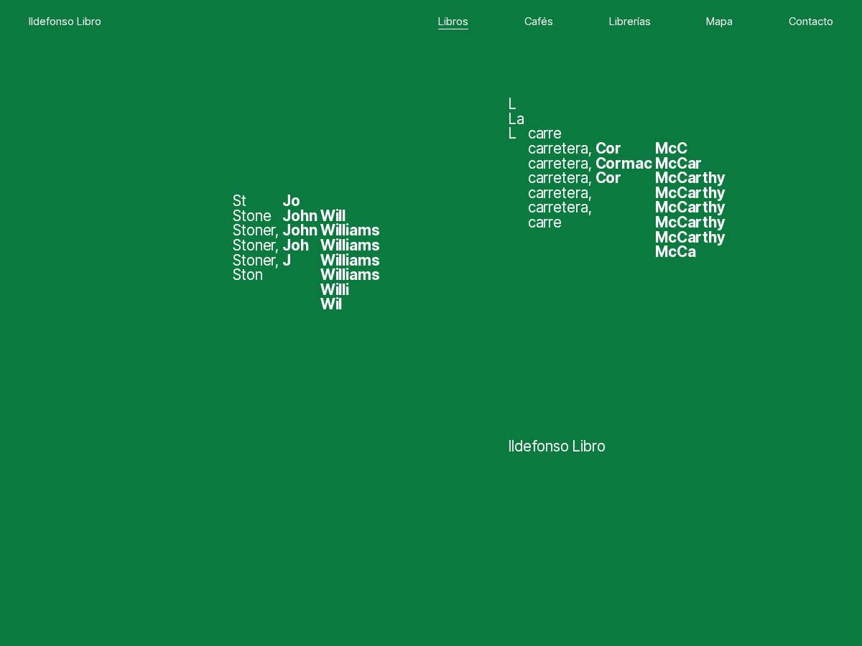The height and width of the screenshot is (646, 862).
Task: Click the bold 'McCa' fragment
Action: pos(675,252)
